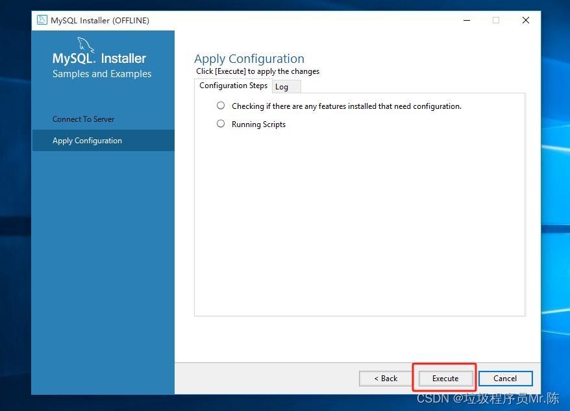
Task: Click the status circle for Checking features step
Action: (x=221, y=105)
